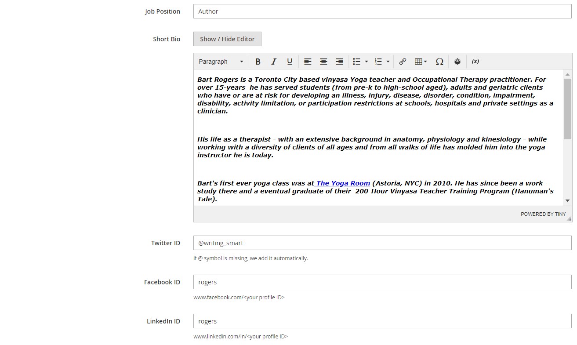
Task: Insert or edit link icon
Action: click(x=403, y=62)
